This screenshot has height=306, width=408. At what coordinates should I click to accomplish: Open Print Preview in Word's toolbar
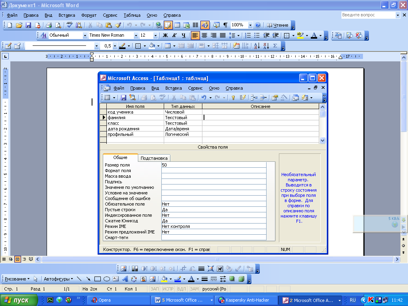tap(58, 25)
